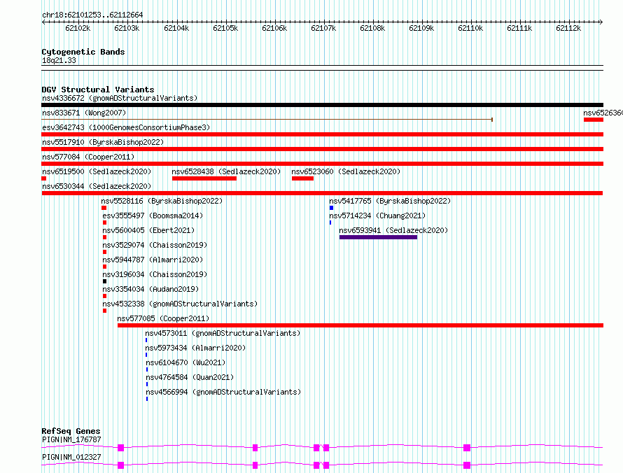The height and width of the screenshot is (473, 623).
Task: Open the nsv5973434 (Almarri2020) label
Action: (x=195, y=348)
